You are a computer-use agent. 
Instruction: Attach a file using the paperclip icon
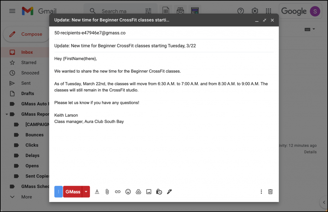point(107,192)
